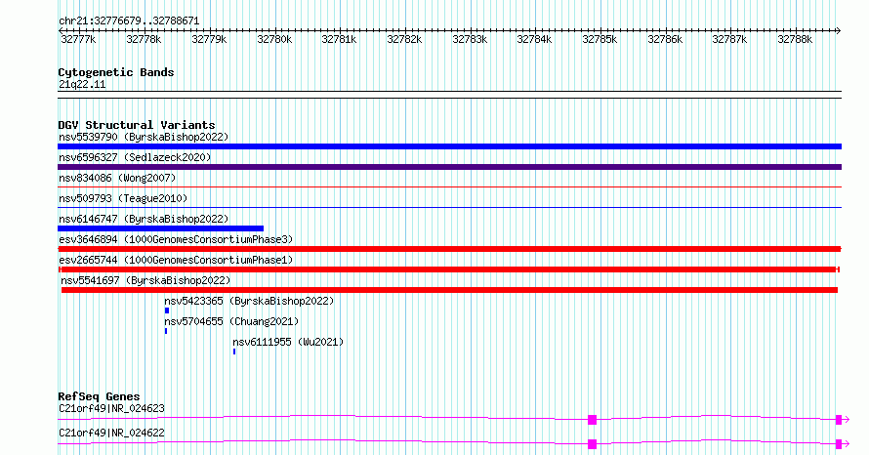The height and width of the screenshot is (455, 869).
Task: Select the red bar under esv3646894
Action: tap(449, 249)
